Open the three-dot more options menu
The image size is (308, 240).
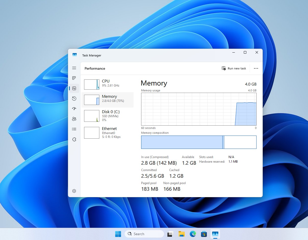click(256, 68)
